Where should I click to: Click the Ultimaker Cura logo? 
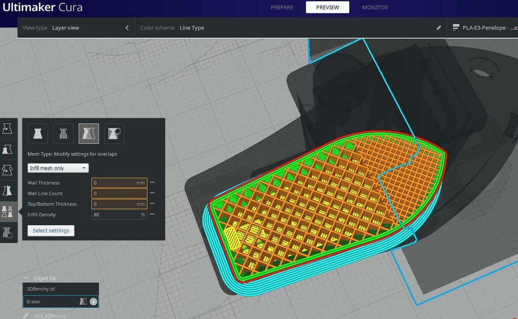[42, 7]
